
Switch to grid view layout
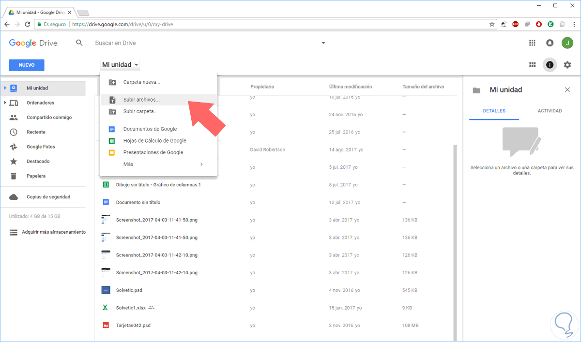tap(532, 65)
